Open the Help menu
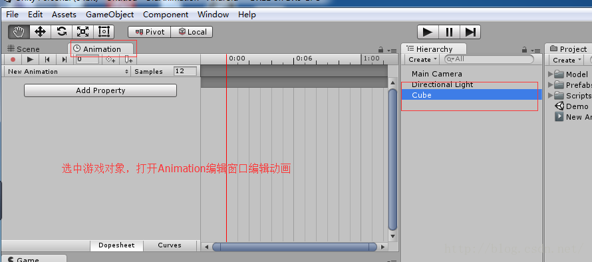Image resolution: width=592 pixels, height=262 pixels. click(x=247, y=15)
